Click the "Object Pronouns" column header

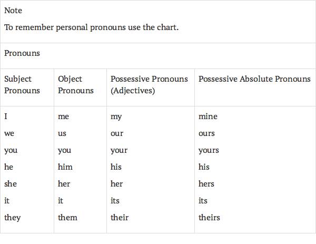pos(76,85)
